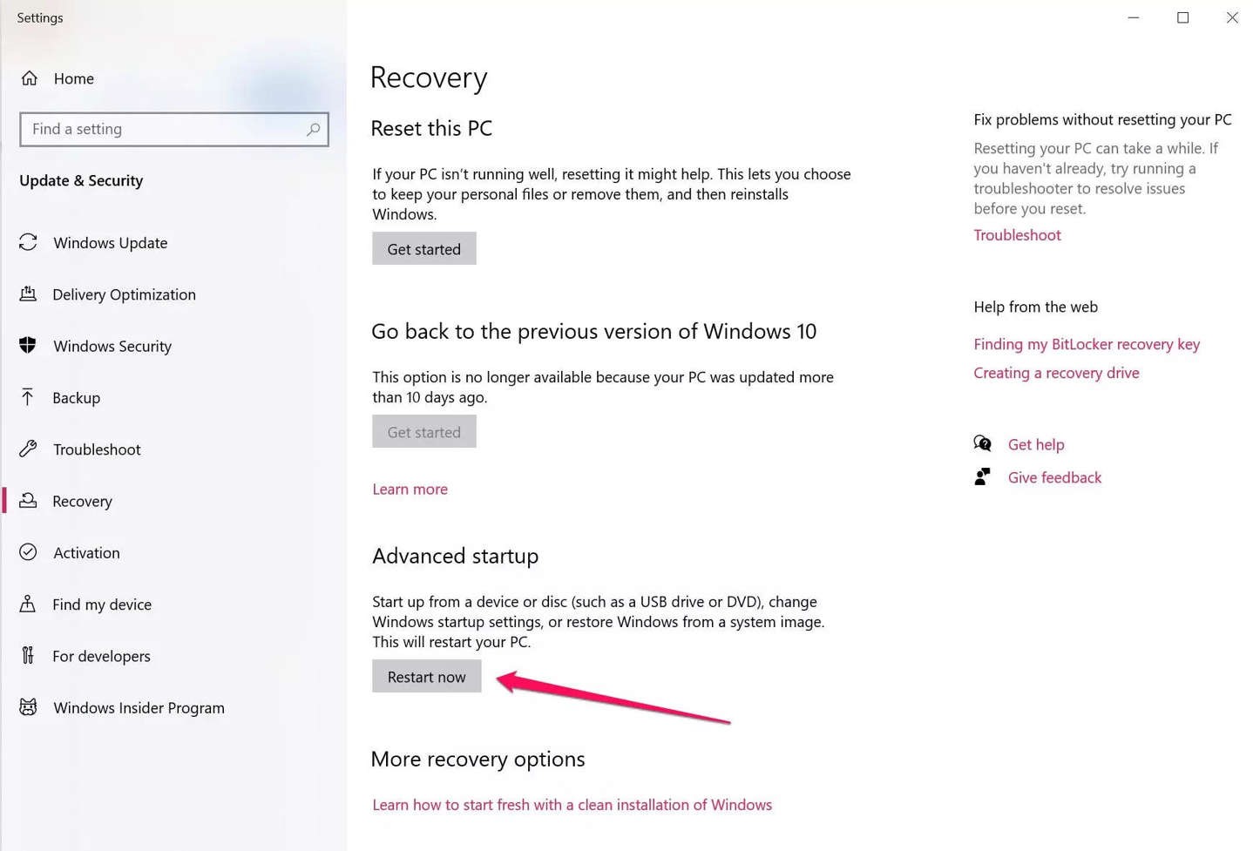1253x851 pixels.
Task: Click the Windows Insider Program cat icon
Action: (28, 707)
